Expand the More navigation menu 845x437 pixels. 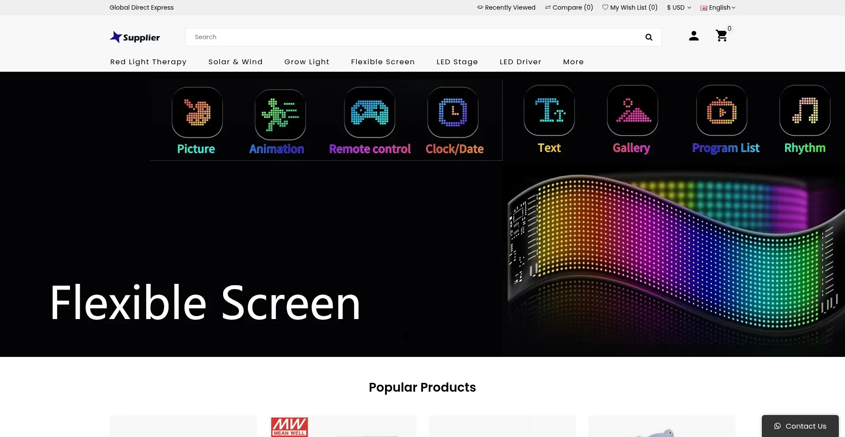pos(573,62)
